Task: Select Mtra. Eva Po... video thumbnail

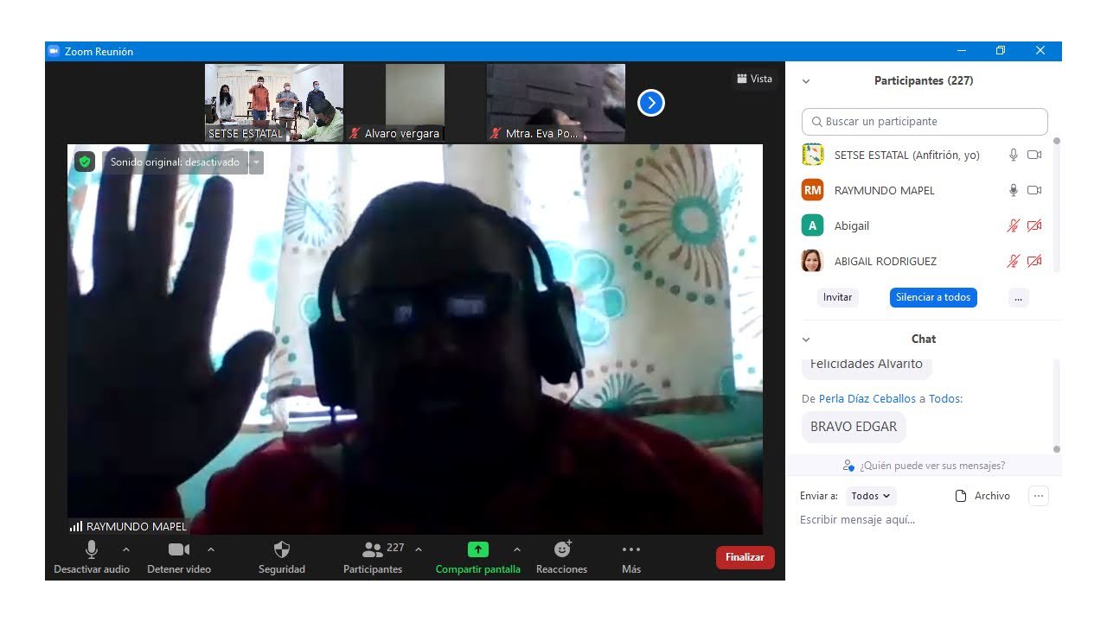Action: click(556, 103)
